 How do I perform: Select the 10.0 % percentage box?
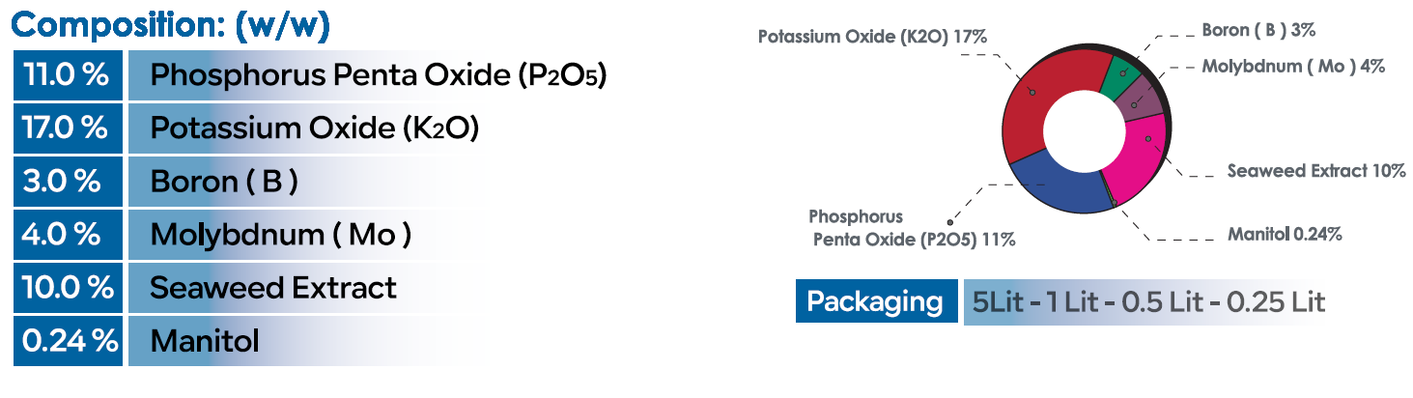[67, 287]
